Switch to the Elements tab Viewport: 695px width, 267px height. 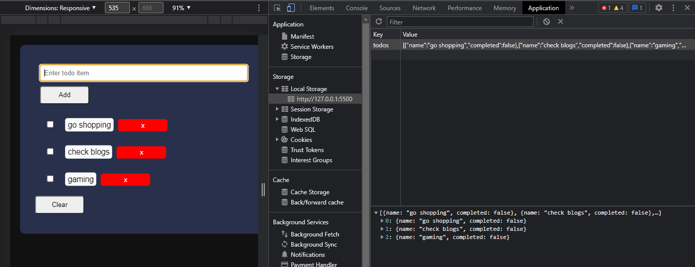pyautogui.click(x=322, y=8)
